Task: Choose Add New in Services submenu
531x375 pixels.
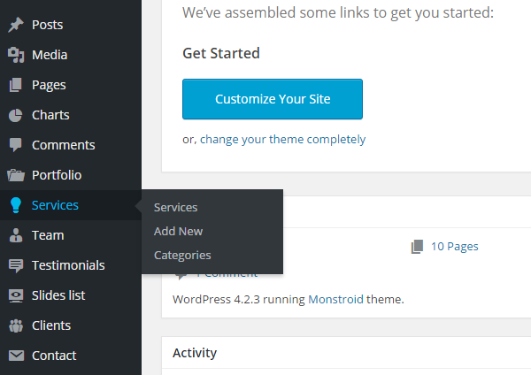Action: coord(178,232)
